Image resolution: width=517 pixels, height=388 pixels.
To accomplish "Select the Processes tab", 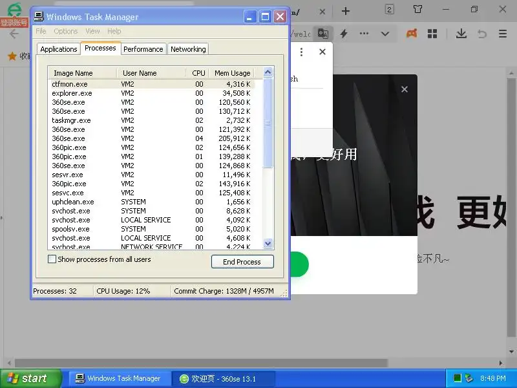I will coord(100,48).
